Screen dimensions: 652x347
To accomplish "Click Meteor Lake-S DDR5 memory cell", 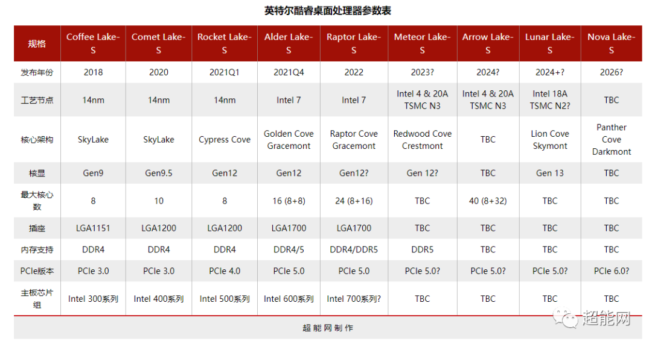I will [423, 249].
